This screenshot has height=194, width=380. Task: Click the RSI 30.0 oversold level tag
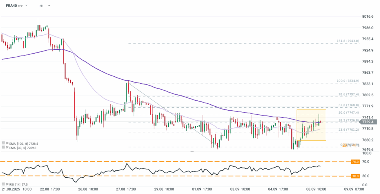(355, 176)
